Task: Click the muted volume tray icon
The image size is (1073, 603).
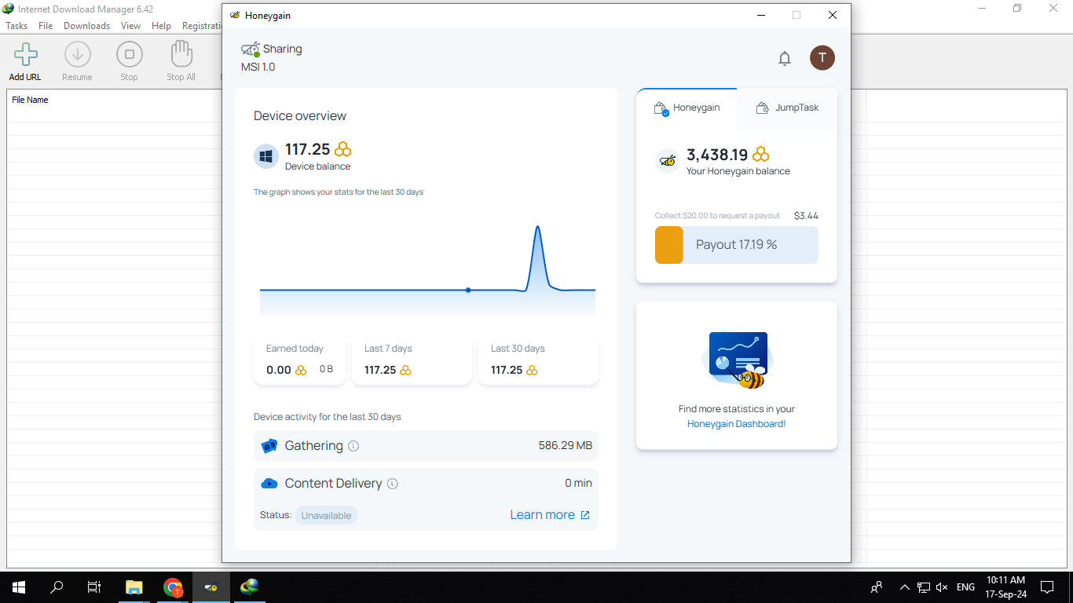Action: [x=942, y=587]
